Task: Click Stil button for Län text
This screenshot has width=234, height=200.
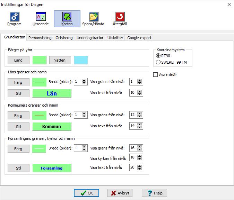Action: pos(18,93)
